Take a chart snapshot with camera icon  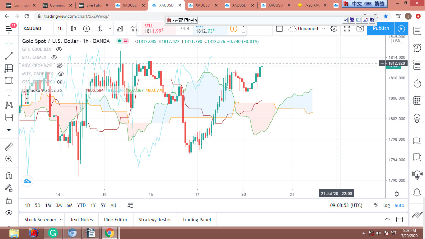pyautogui.click(x=360, y=29)
